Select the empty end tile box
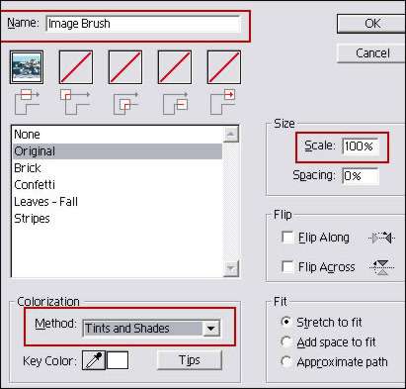The width and height of the screenshot is (406, 389). click(x=224, y=67)
